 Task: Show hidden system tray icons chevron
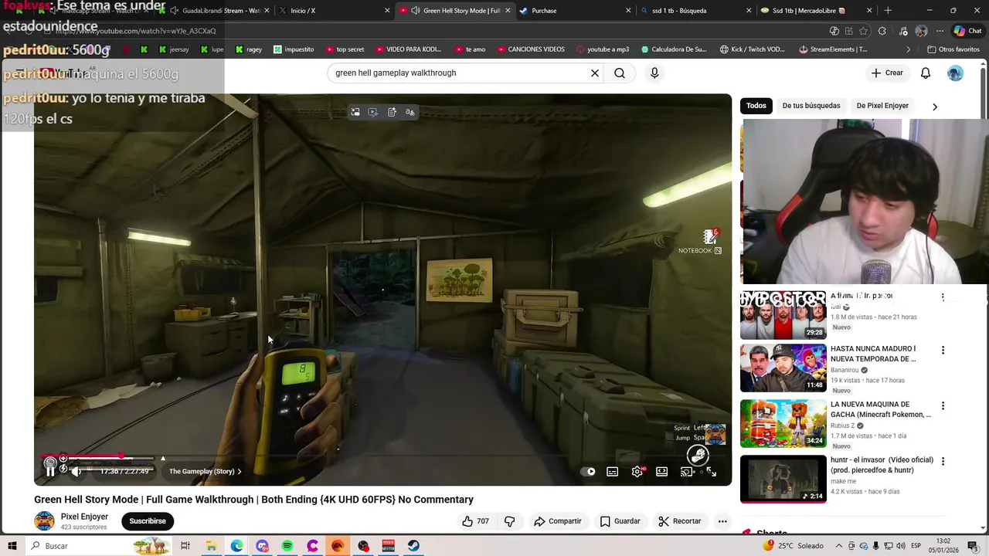[x=839, y=546]
